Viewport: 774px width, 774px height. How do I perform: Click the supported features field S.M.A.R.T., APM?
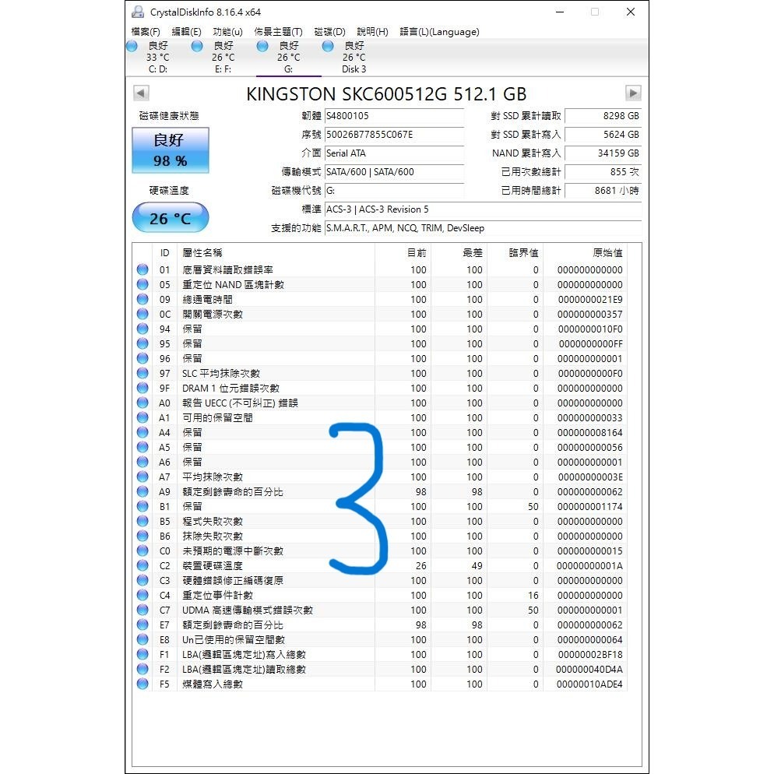483,228
